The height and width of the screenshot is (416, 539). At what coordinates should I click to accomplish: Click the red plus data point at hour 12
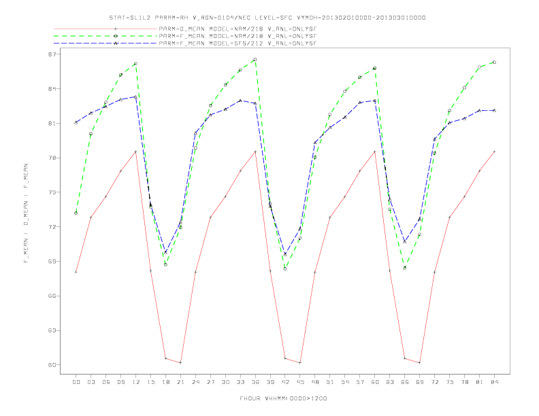click(135, 152)
